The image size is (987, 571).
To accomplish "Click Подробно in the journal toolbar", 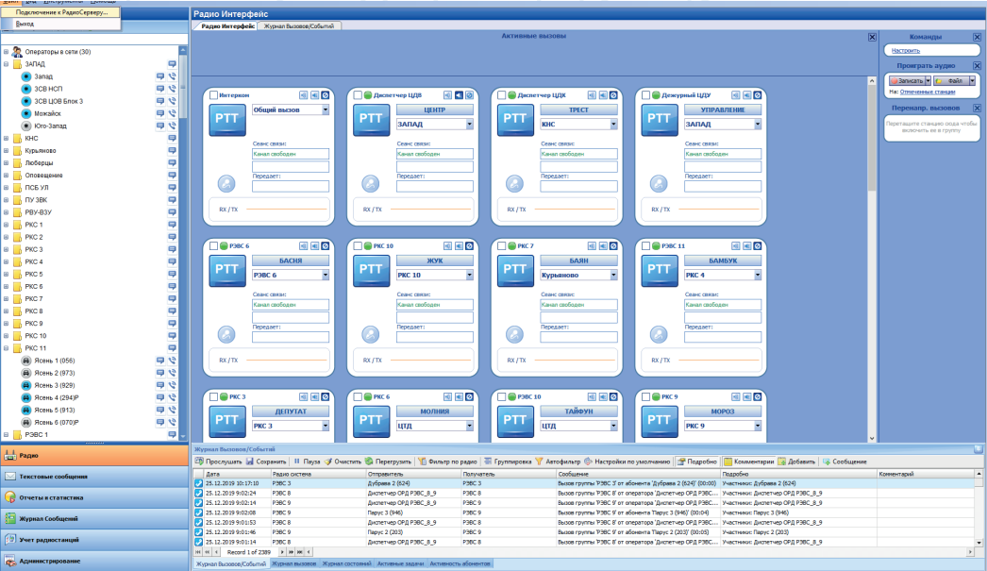I will 696,462.
